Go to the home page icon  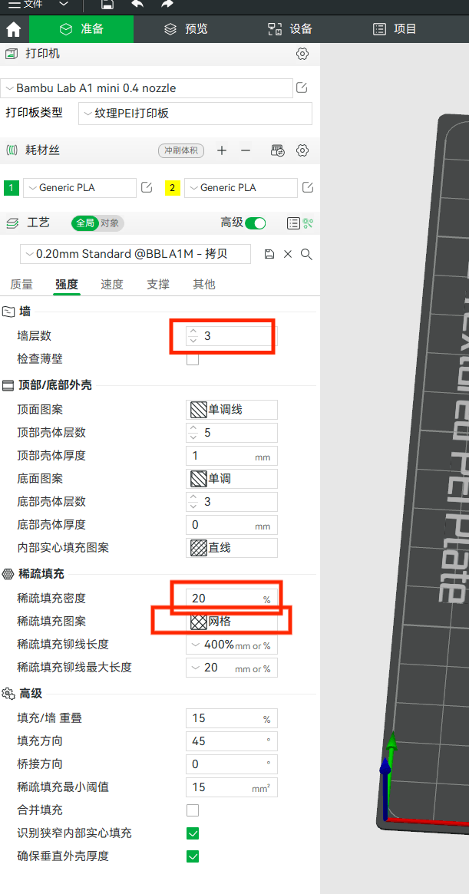click(14, 29)
